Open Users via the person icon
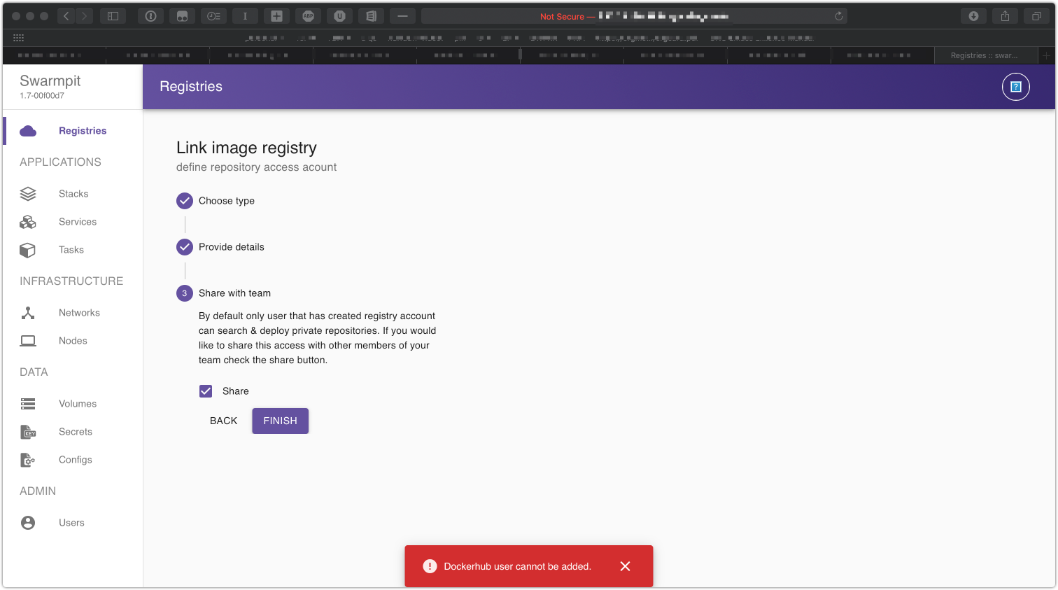Viewport: 1058px width, 590px height. click(x=28, y=522)
